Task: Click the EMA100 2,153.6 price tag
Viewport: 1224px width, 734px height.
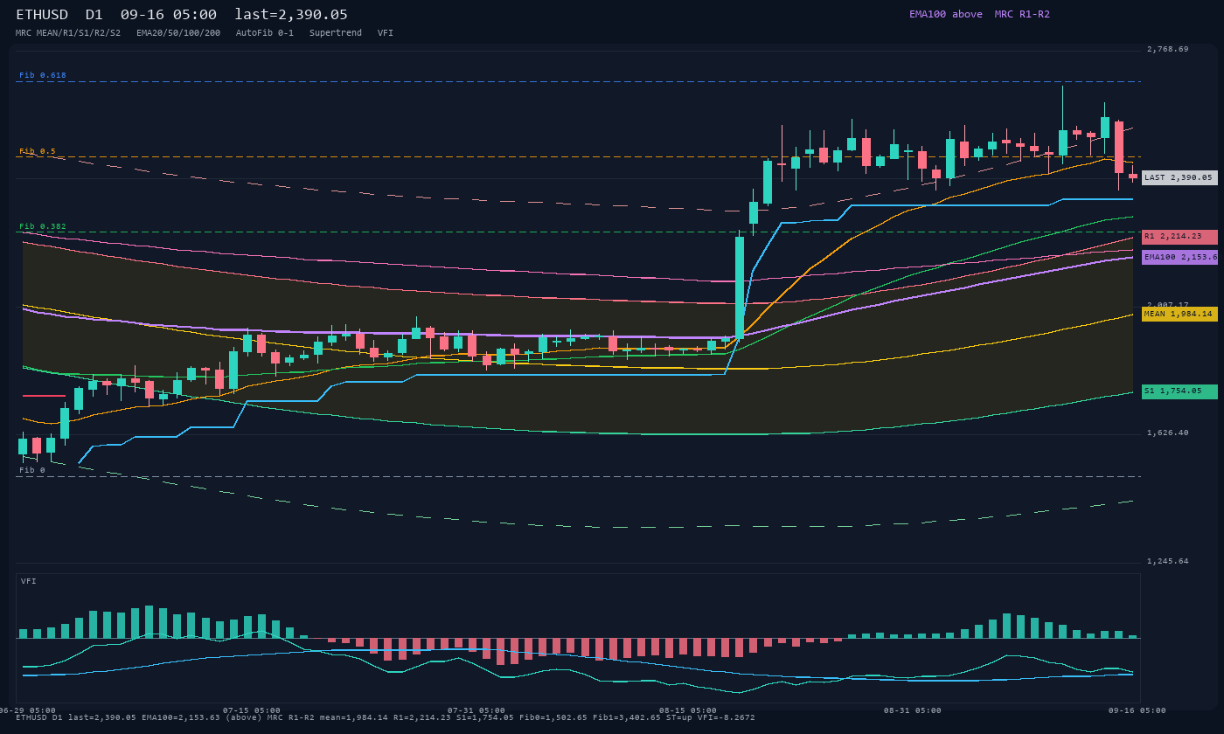Action: 1179,257
